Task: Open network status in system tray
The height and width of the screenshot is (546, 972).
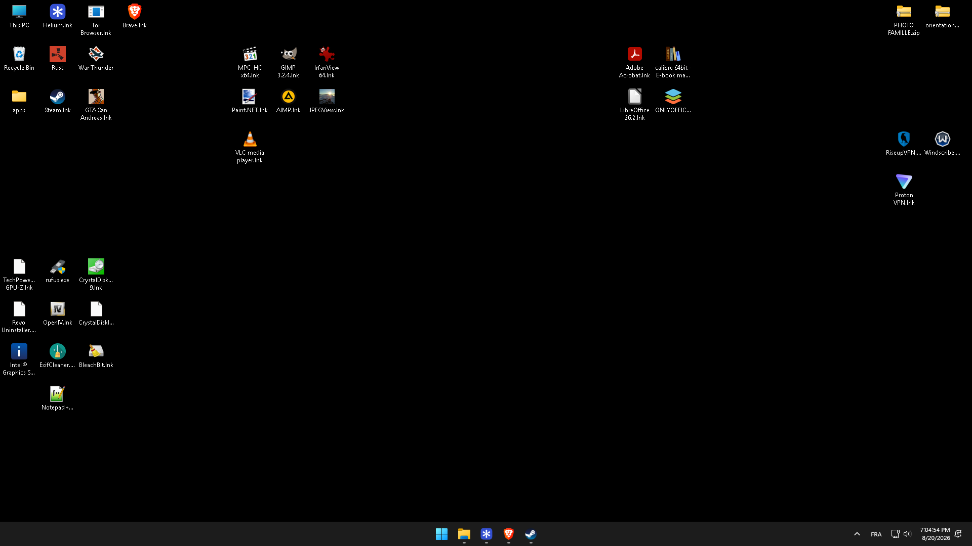Action: (895, 534)
